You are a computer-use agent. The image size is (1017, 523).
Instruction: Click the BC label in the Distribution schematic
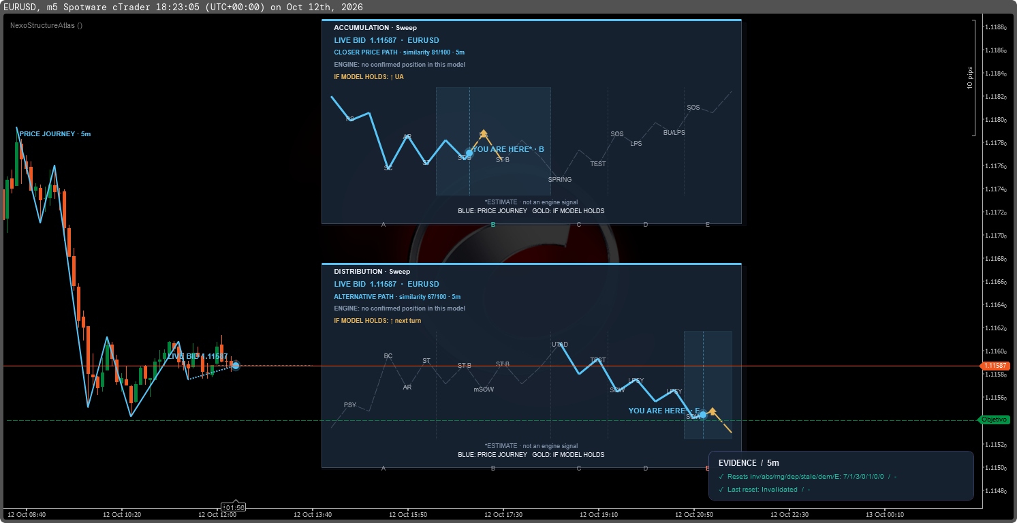point(388,356)
